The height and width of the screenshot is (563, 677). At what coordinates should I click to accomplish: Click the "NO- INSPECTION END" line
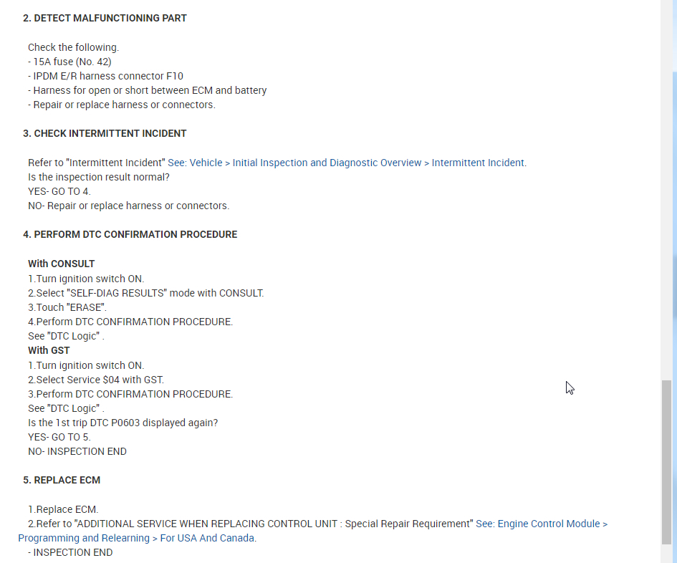coord(77,451)
